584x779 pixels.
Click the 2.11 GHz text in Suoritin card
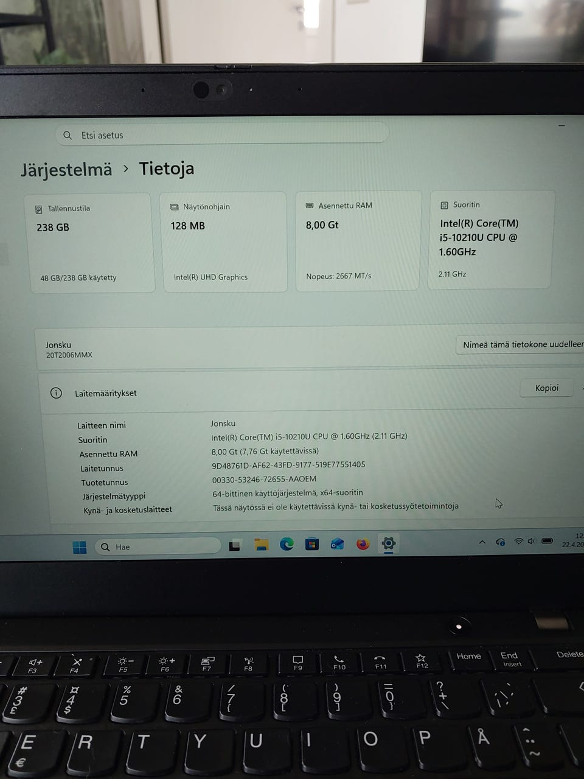tap(452, 274)
